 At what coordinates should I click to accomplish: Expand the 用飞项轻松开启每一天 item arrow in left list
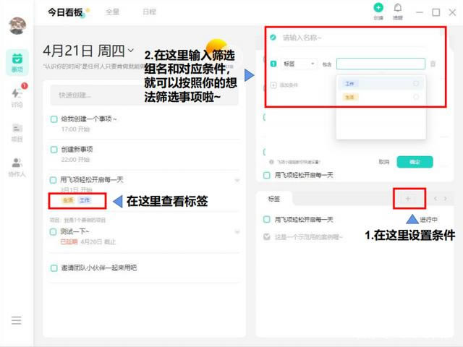(237, 180)
